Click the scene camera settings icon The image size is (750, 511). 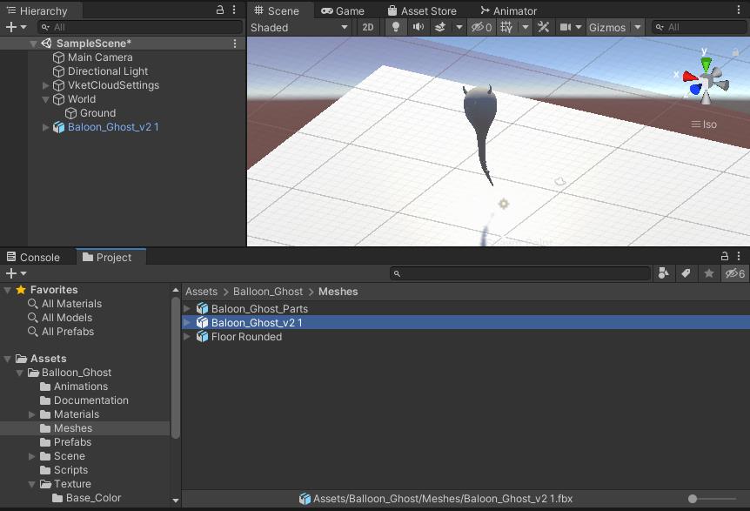point(566,27)
